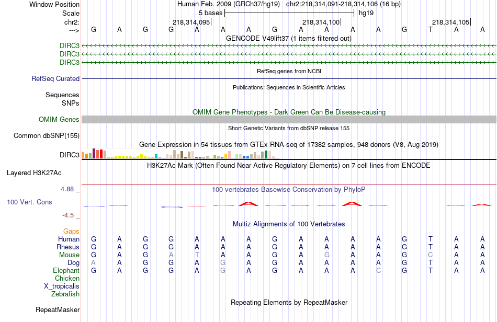497x322 pixels.
Task: Click the X_tropicalis alignment row label
Action: (x=62, y=286)
